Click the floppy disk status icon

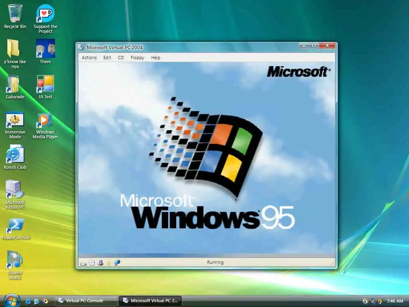click(x=100, y=263)
